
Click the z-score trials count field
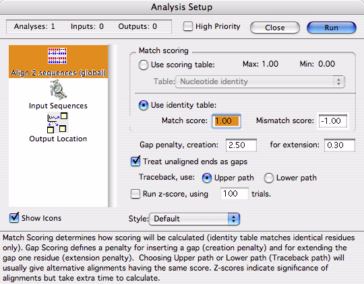click(x=235, y=194)
